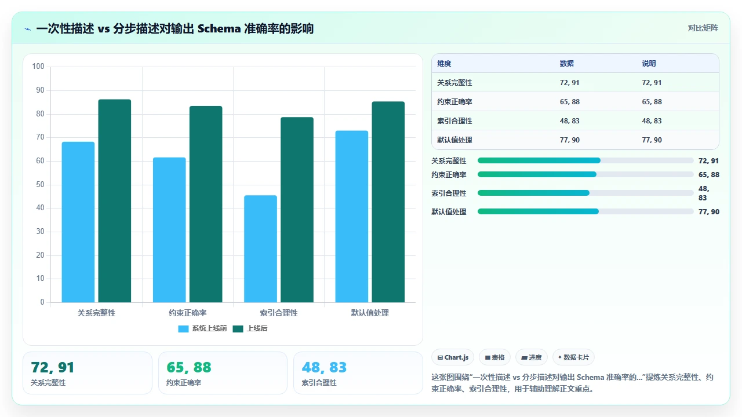
Task: Click the 100 y-axis tick label
Action: pyautogui.click(x=38, y=67)
